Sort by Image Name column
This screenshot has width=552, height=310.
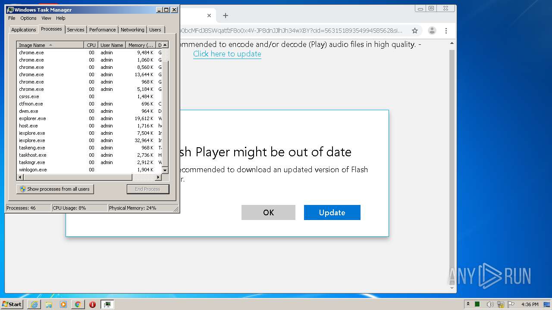click(50, 45)
